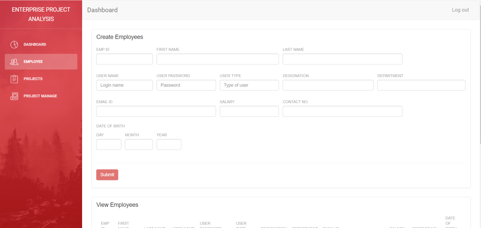Focus the Login name input
The image size is (481, 228).
[125, 85]
